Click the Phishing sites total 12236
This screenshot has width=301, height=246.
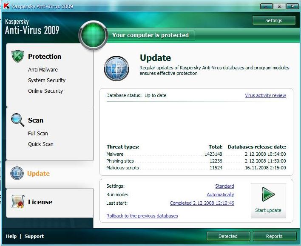pos(216,161)
